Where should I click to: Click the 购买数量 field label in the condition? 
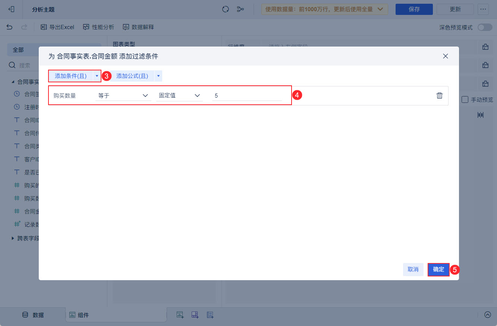[x=65, y=96]
